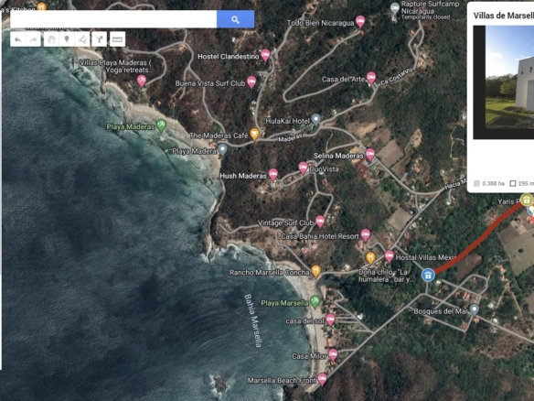
Task: Click the HulaKai Hotel gray pin
Action: coord(316,120)
